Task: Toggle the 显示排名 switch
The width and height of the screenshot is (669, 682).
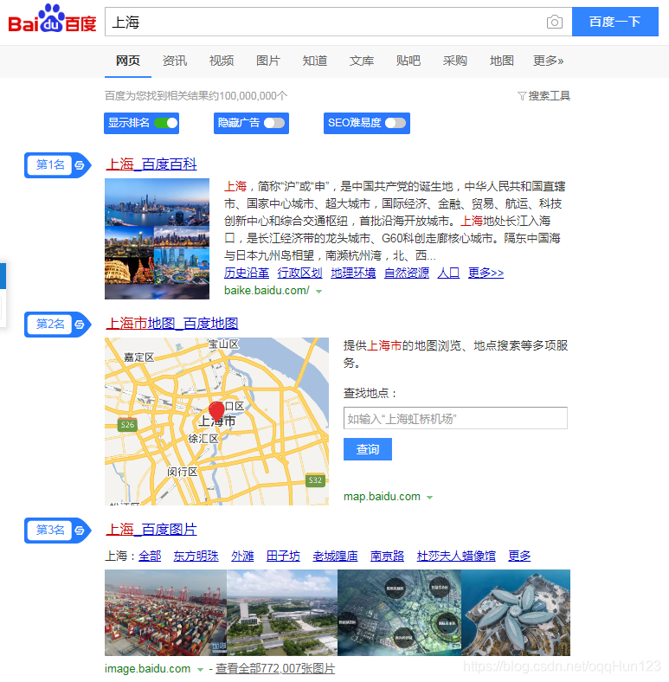Action: [x=166, y=123]
